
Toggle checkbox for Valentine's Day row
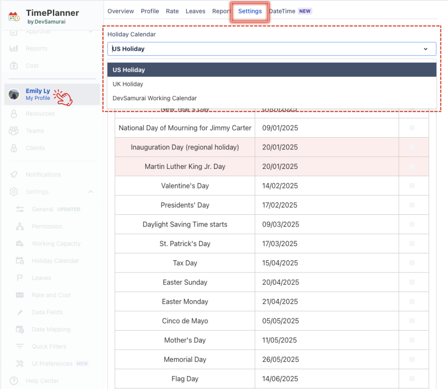[x=412, y=186]
